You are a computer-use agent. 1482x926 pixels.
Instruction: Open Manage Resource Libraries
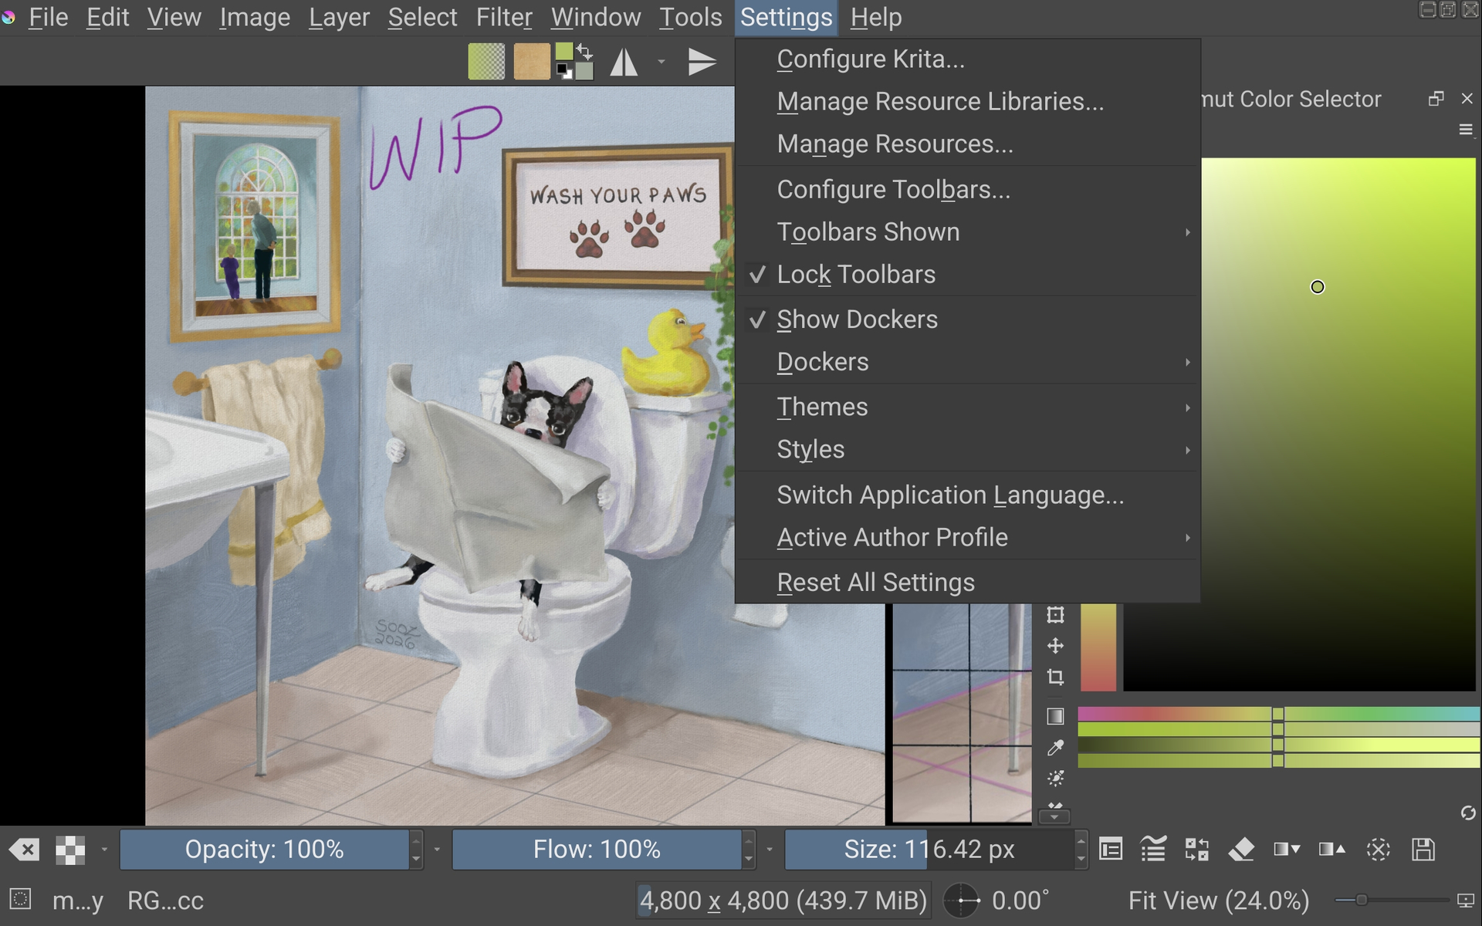(x=968, y=102)
